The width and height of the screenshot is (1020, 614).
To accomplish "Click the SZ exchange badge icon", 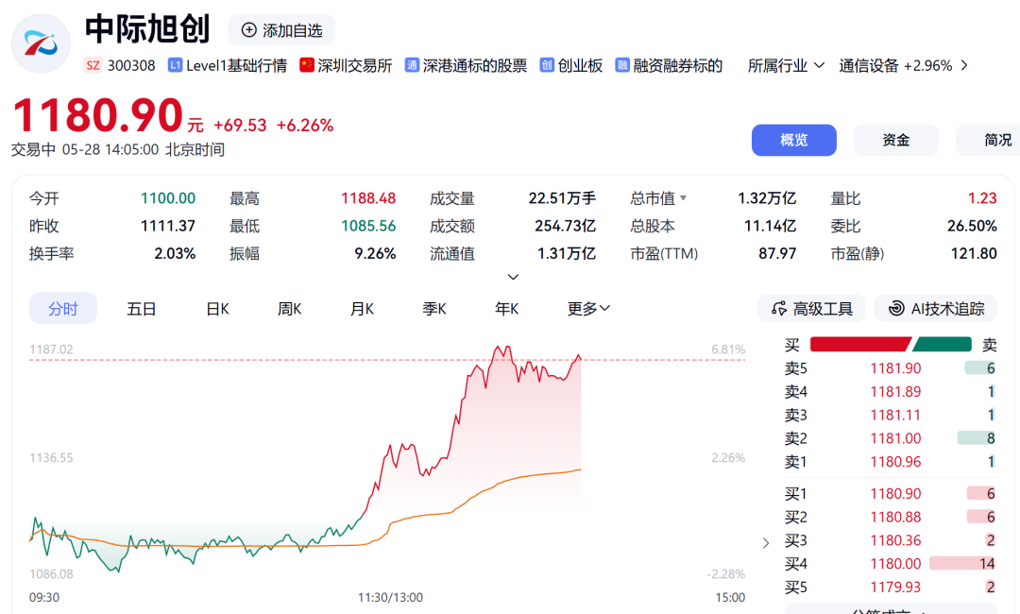I will point(93,66).
